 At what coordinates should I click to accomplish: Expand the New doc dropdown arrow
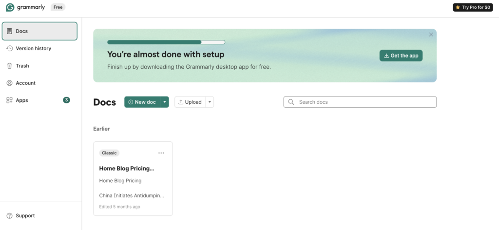tap(165, 102)
